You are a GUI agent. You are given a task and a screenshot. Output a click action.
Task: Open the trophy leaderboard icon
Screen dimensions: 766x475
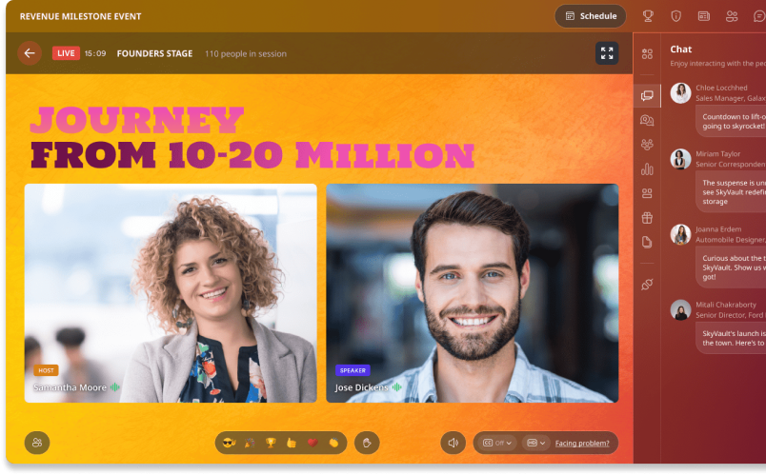[648, 16]
